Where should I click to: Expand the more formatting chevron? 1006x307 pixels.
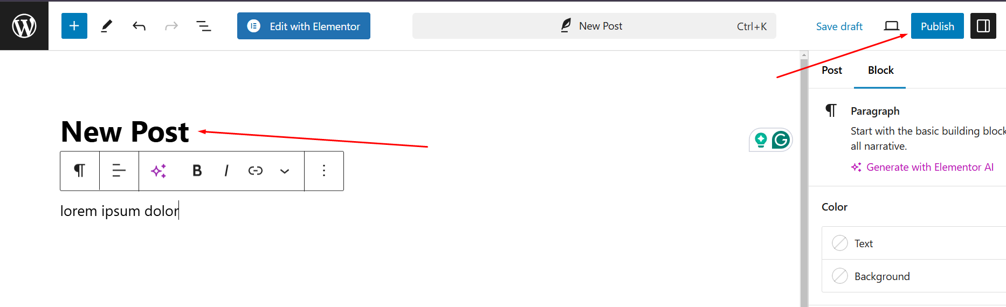pyautogui.click(x=285, y=171)
